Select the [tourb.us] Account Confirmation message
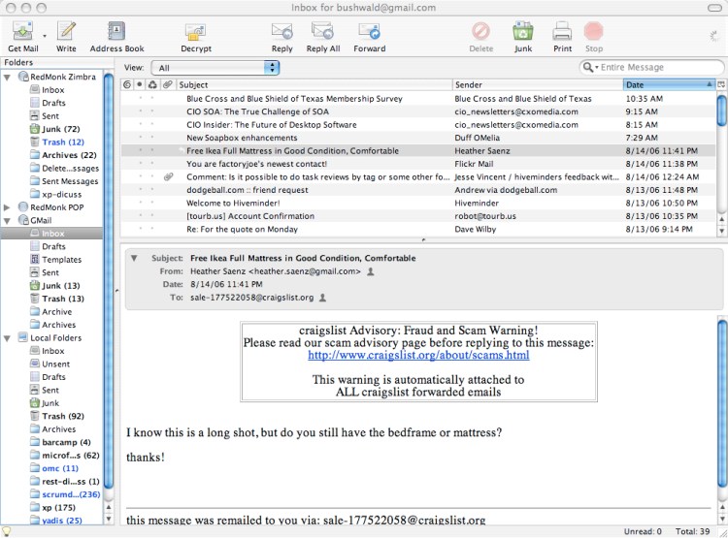 pos(417,216)
